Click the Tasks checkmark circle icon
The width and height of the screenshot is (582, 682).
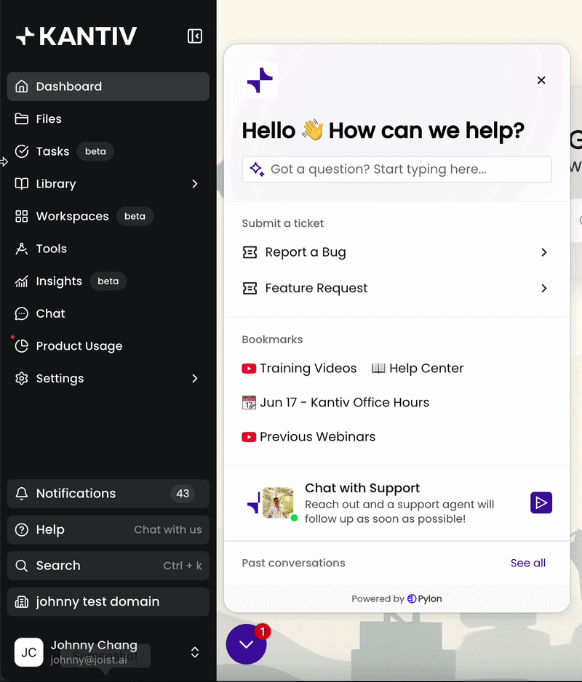[x=22, y=151]
